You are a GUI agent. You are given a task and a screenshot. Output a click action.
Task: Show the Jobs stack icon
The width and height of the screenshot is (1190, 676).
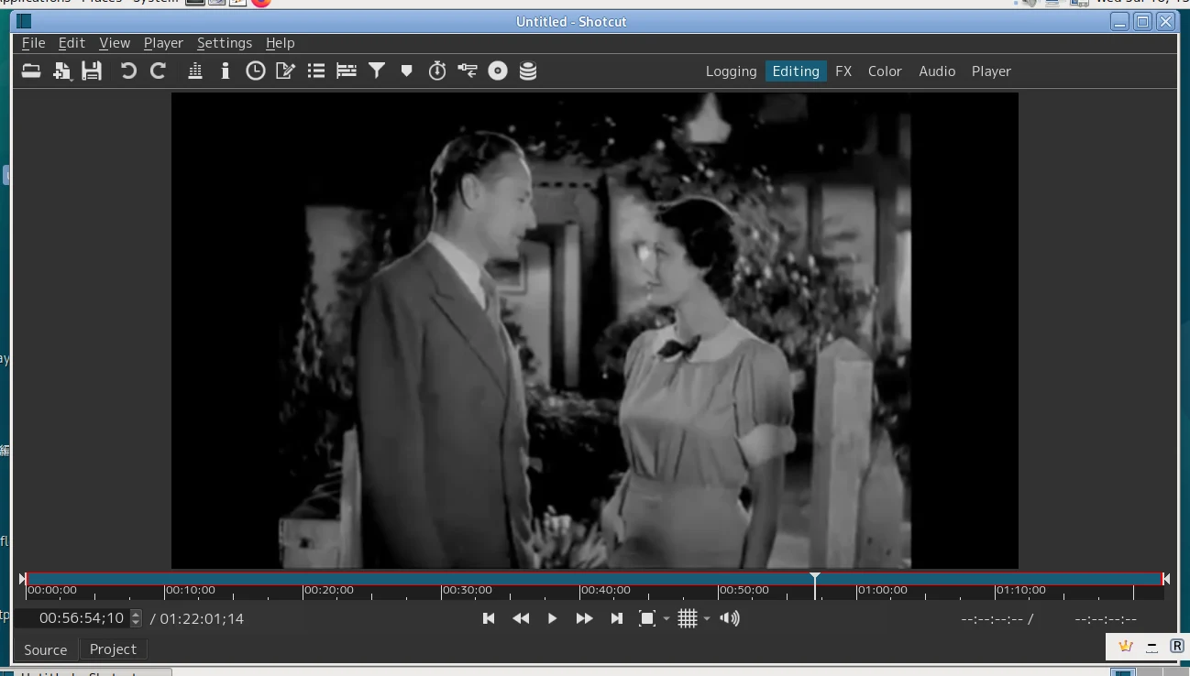point(528,71)
